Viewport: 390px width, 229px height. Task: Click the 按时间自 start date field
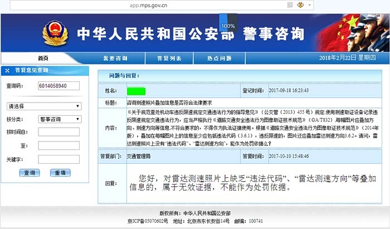(59, 132)
